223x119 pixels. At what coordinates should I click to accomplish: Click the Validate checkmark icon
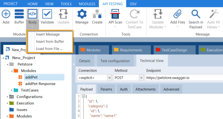47,14
